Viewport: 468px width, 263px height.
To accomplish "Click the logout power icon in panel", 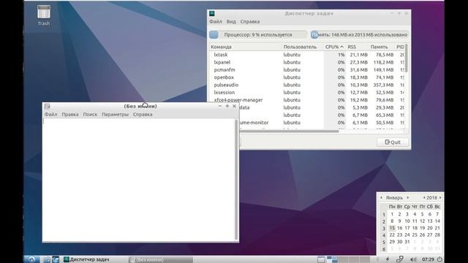I will pos(439,259).
